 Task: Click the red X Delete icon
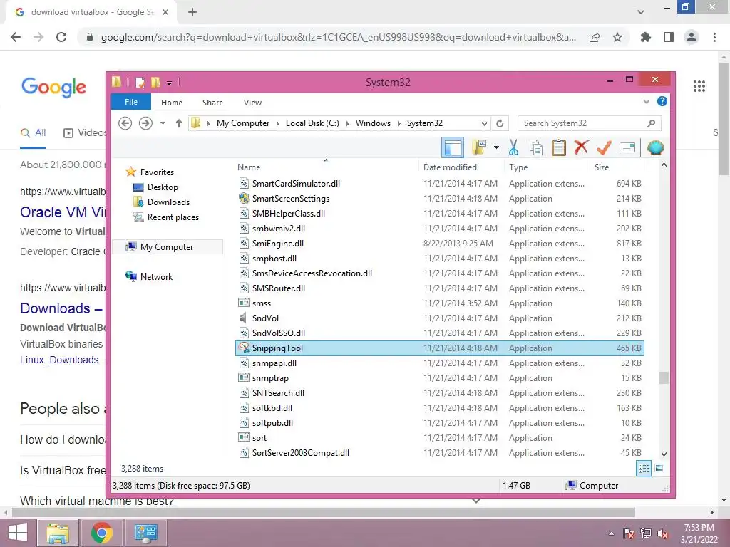tap(581, 147)
